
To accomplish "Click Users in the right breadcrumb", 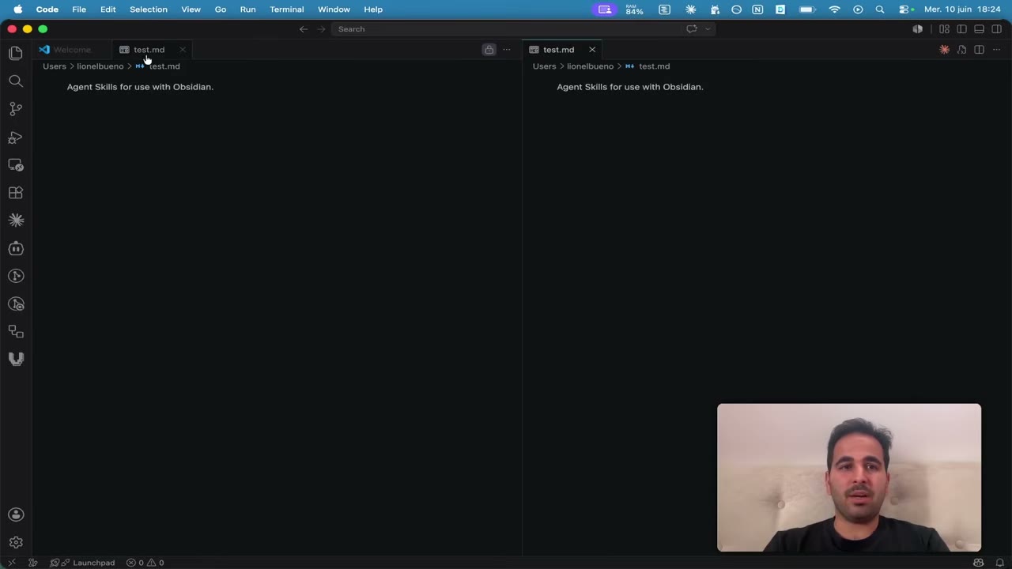I will [545, 66].
